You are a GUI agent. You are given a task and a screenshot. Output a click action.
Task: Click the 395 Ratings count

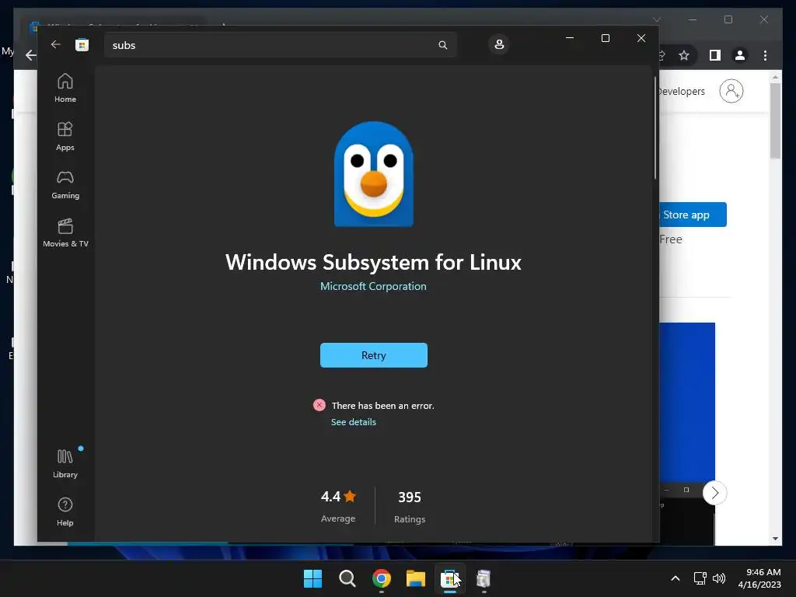point(409,507)
